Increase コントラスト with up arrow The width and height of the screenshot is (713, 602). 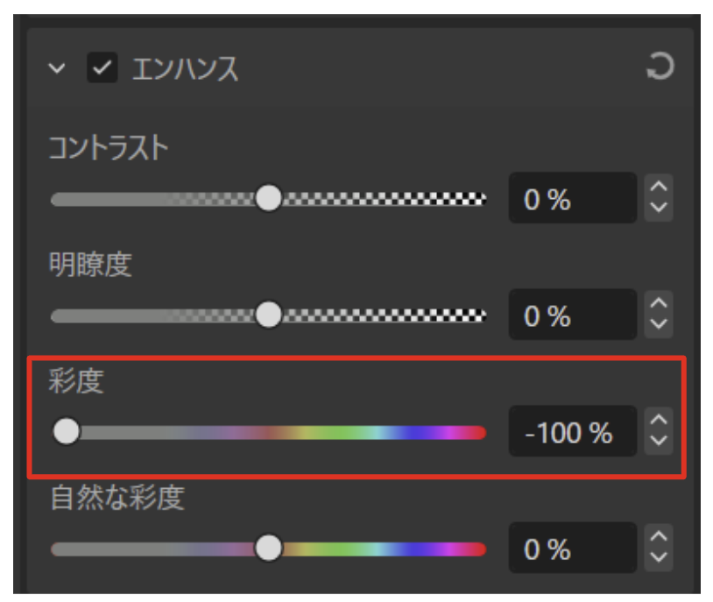click(x=659, y=187)
